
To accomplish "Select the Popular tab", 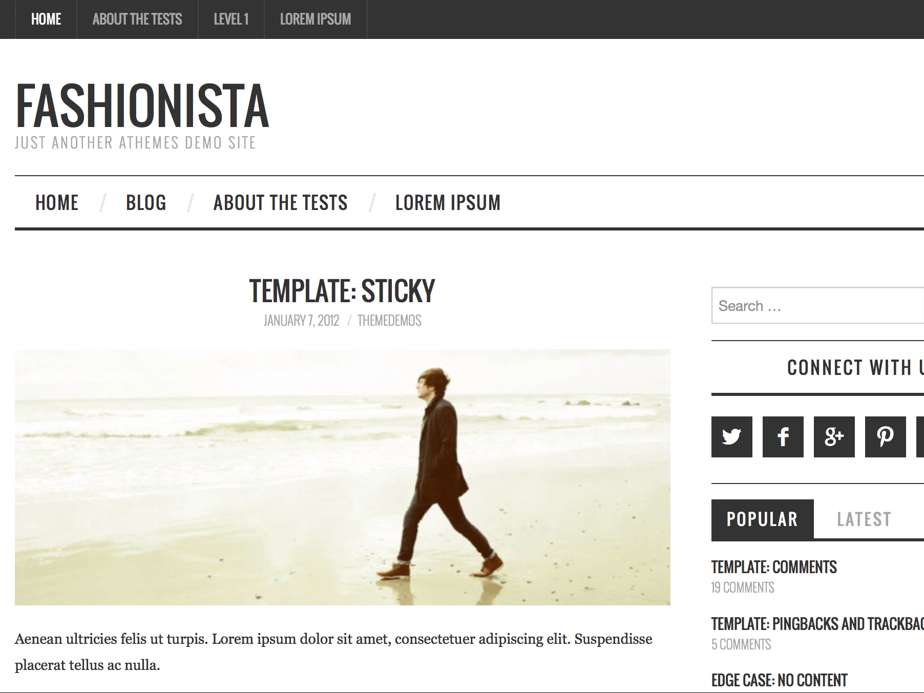I will (x=762, y=519).
